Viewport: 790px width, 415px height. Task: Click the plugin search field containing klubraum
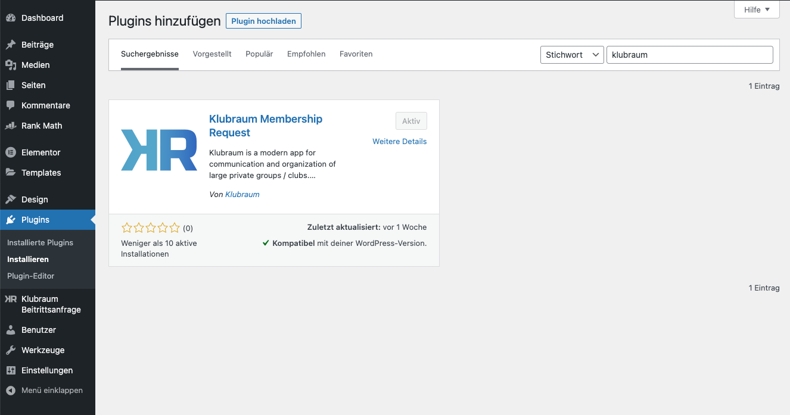(689, 55)
